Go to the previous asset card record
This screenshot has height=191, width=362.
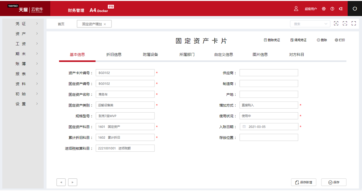click(x=61, y=182)
